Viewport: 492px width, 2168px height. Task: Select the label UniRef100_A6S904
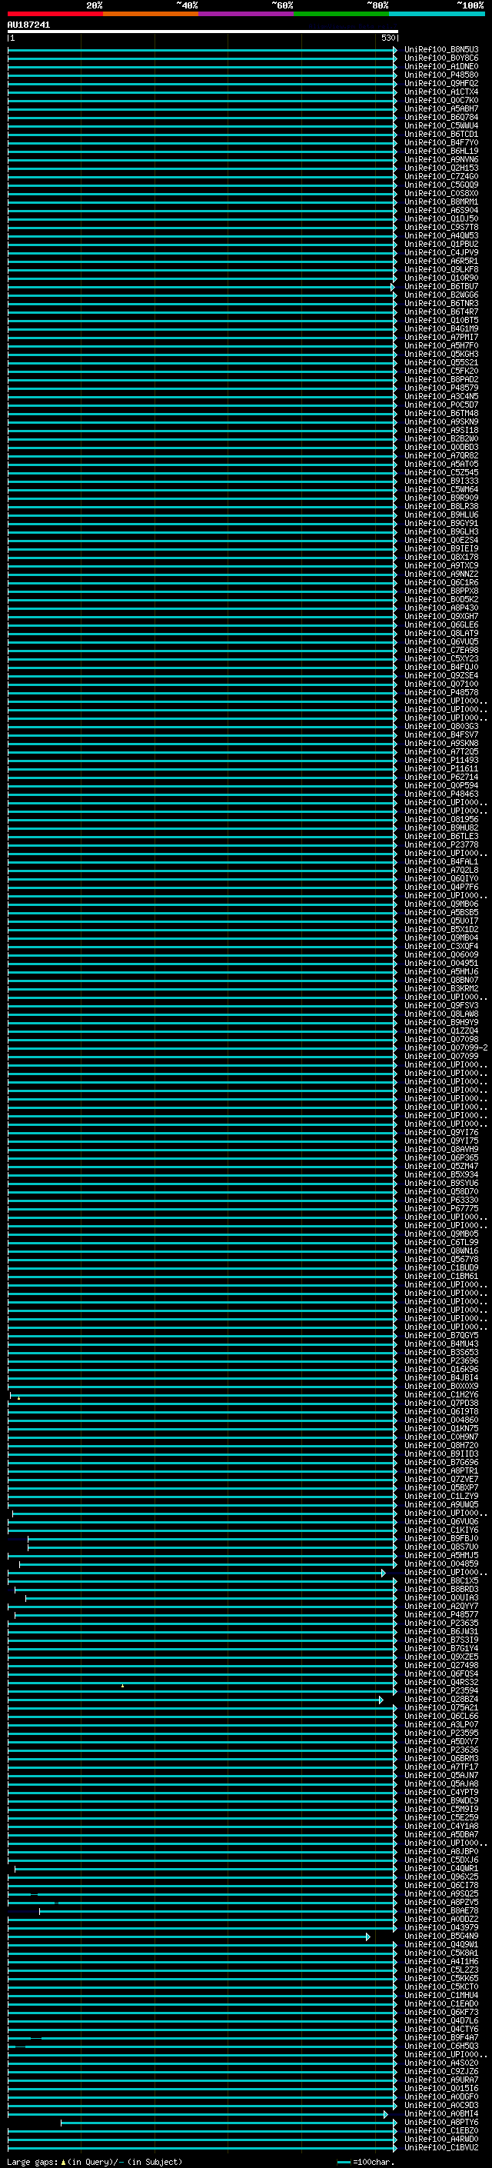(441, 211)
